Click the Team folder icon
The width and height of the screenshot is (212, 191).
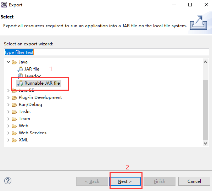[x=14, y=119]
